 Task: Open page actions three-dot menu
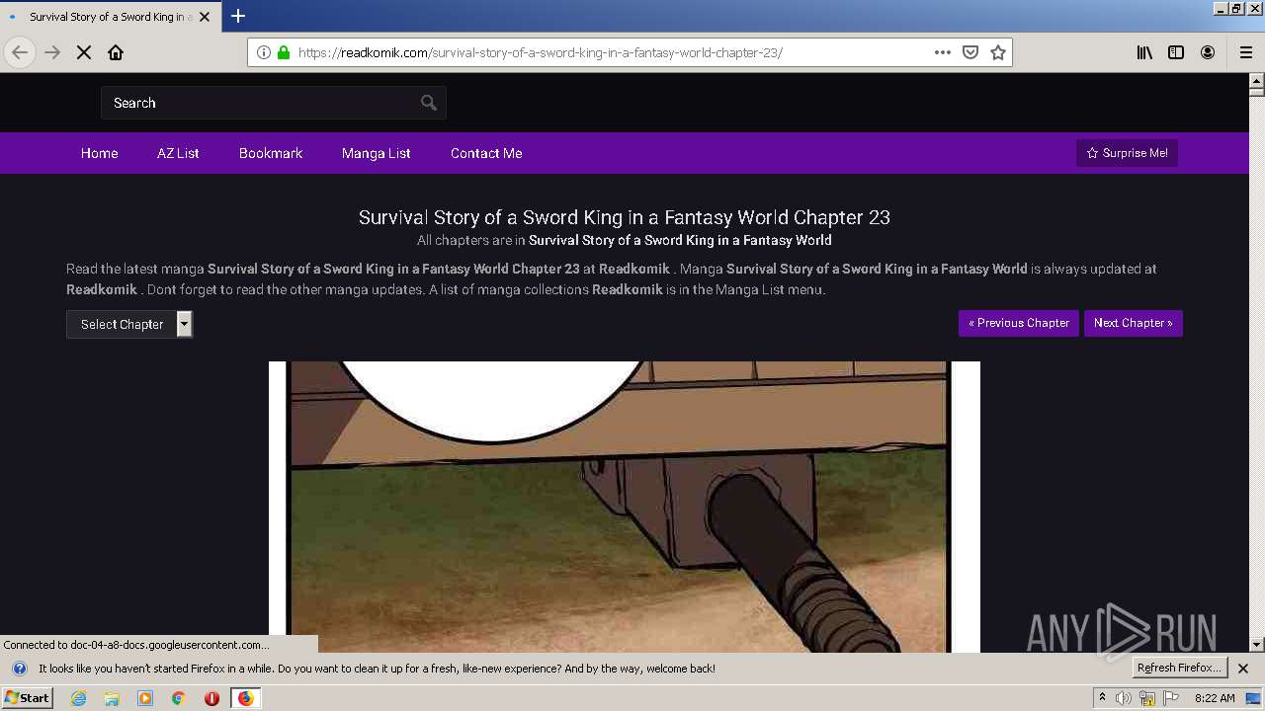[942, 52]
